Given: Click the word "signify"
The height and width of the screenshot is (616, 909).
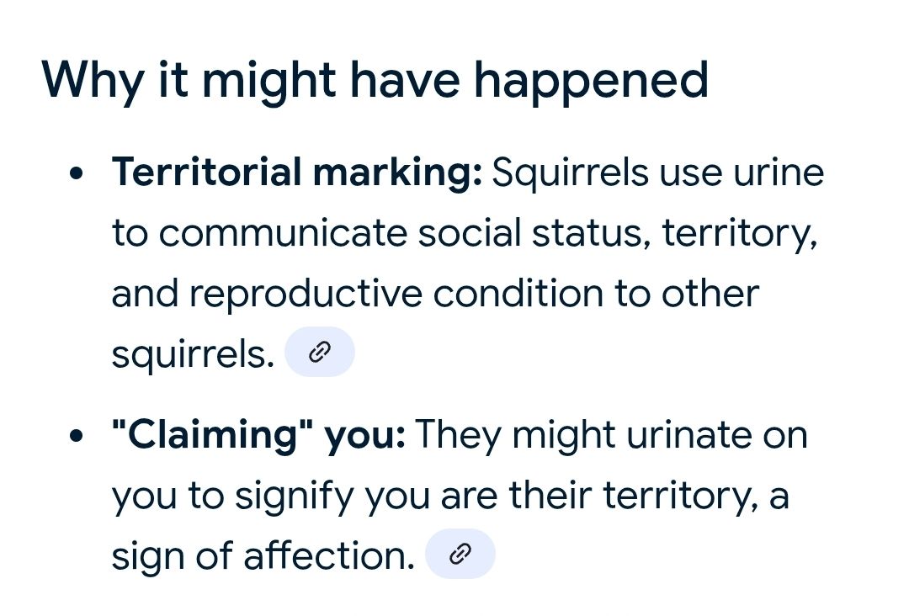Looking at the screenshot, I should click(295, 496).
